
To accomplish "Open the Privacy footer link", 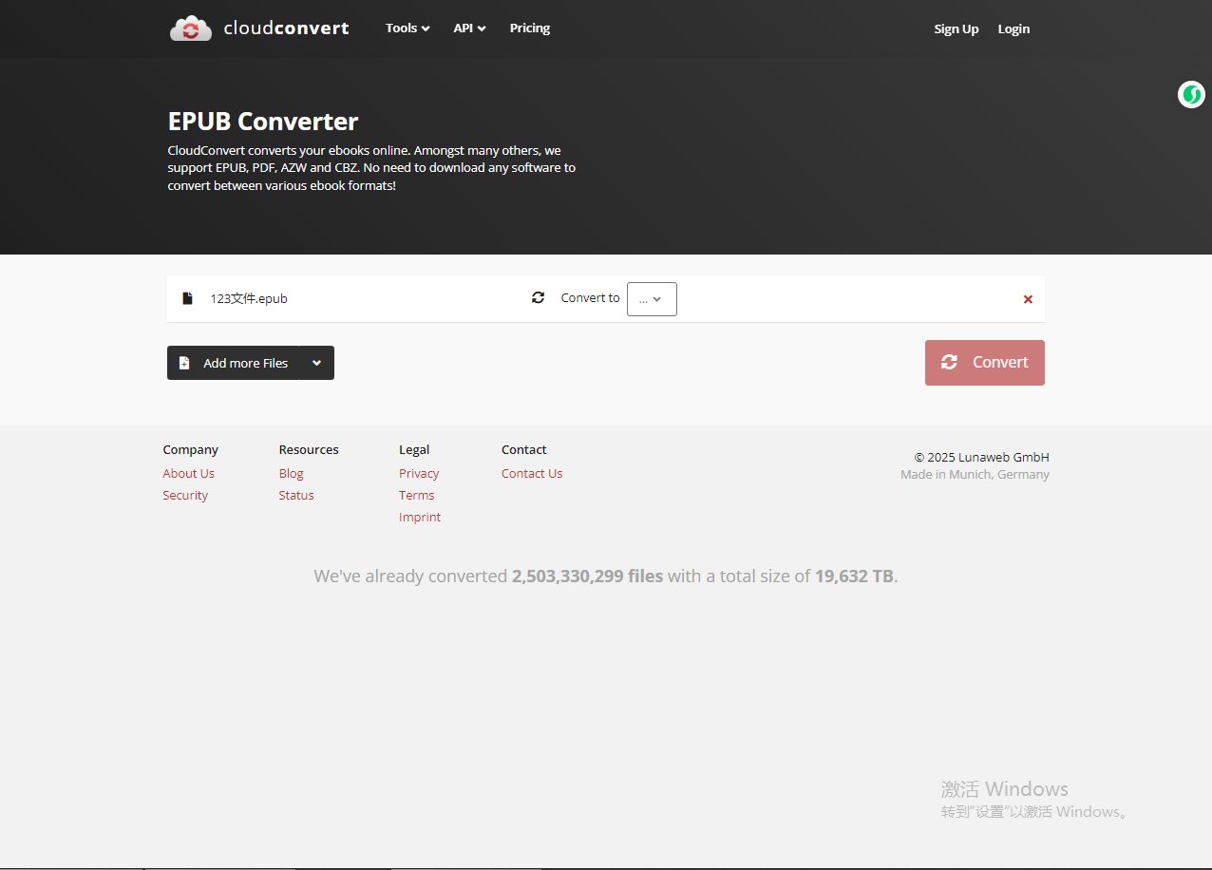I will pyautogui.click(x=419, y=473).
